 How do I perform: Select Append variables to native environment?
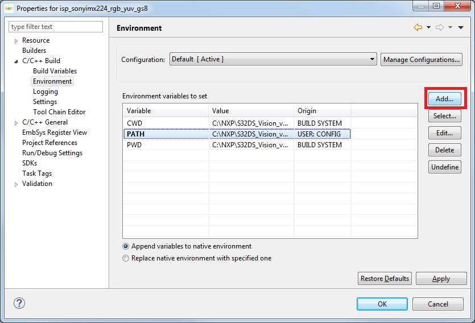click(x=126, y=246)
